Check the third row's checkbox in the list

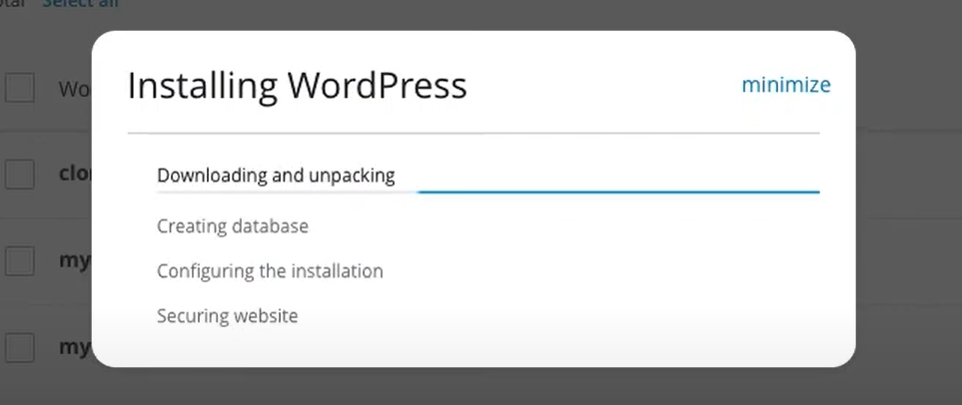[x=20, y=261]
